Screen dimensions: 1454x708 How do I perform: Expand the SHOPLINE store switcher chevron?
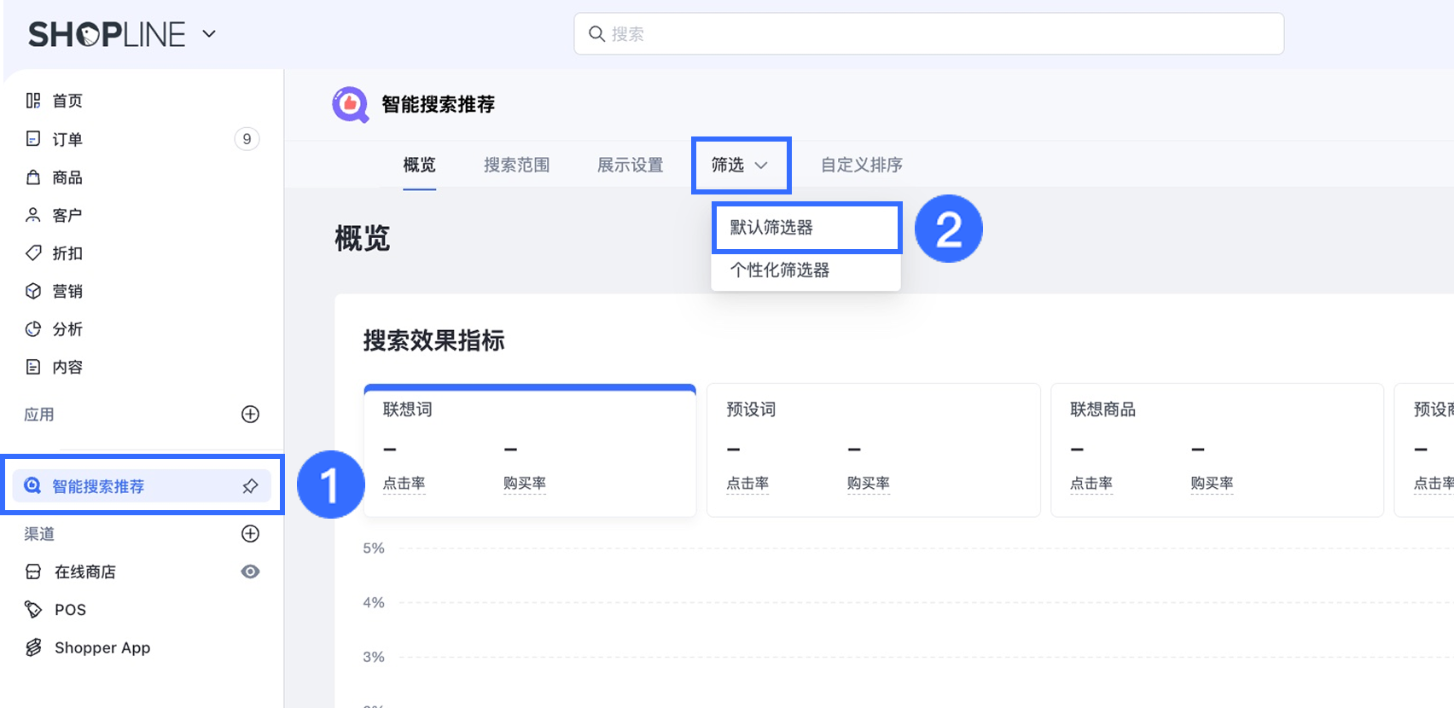pyautogui.click(x=209, y=34)
